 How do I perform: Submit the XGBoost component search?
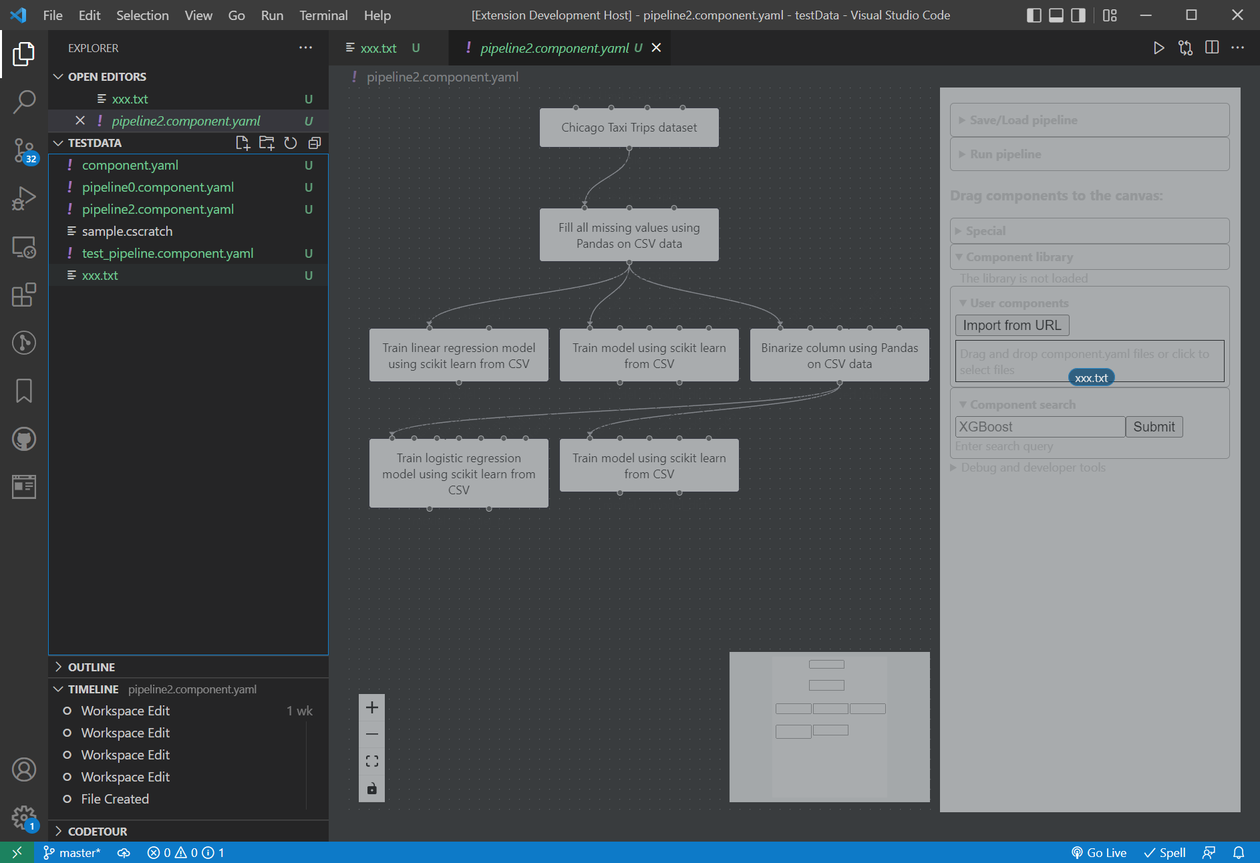(x=1154, y=426)
